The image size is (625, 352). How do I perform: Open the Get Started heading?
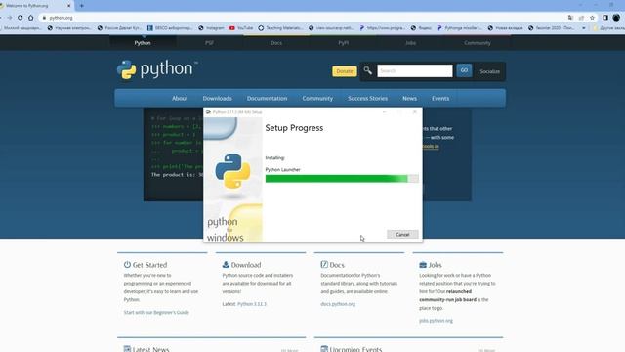[149, 265]
